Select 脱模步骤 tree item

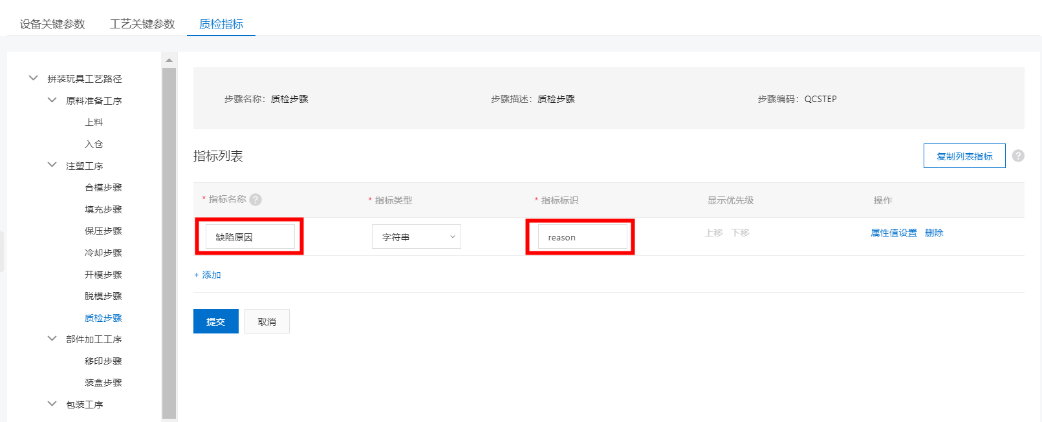(x=103, y=296)
